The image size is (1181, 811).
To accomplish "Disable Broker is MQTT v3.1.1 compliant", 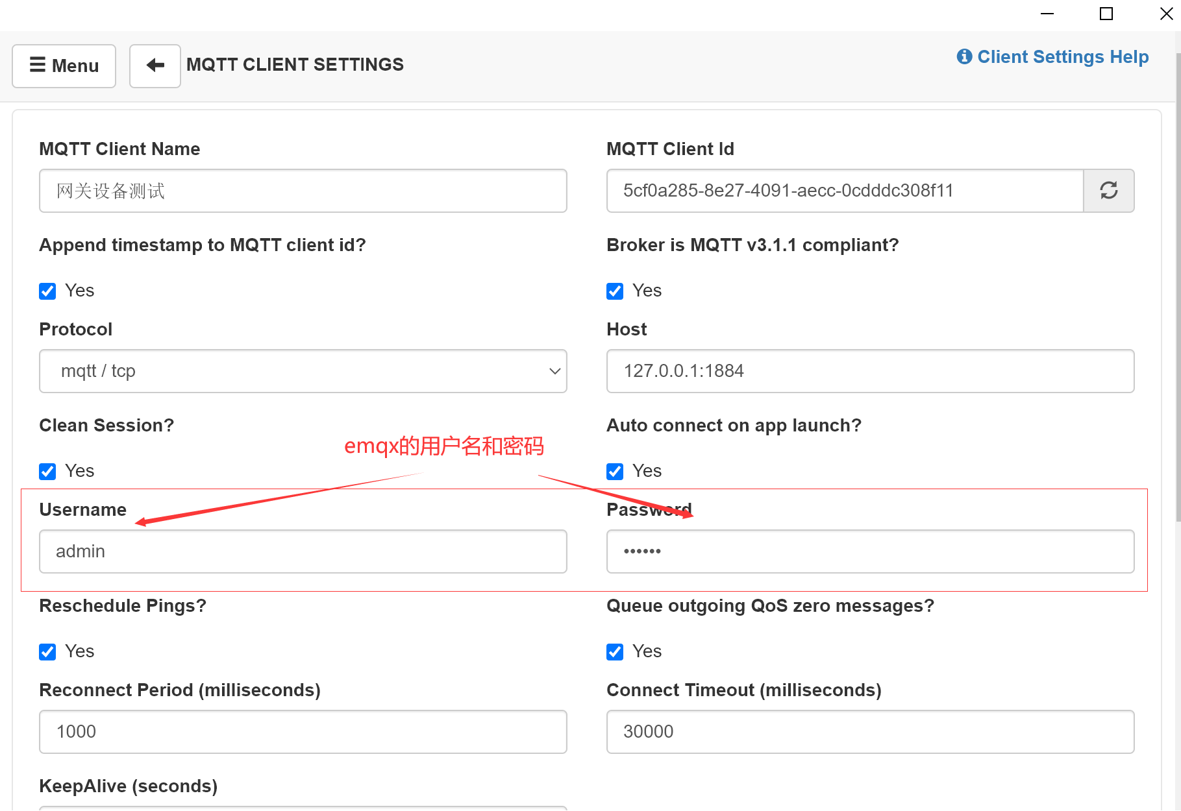I will click(614, 291).
